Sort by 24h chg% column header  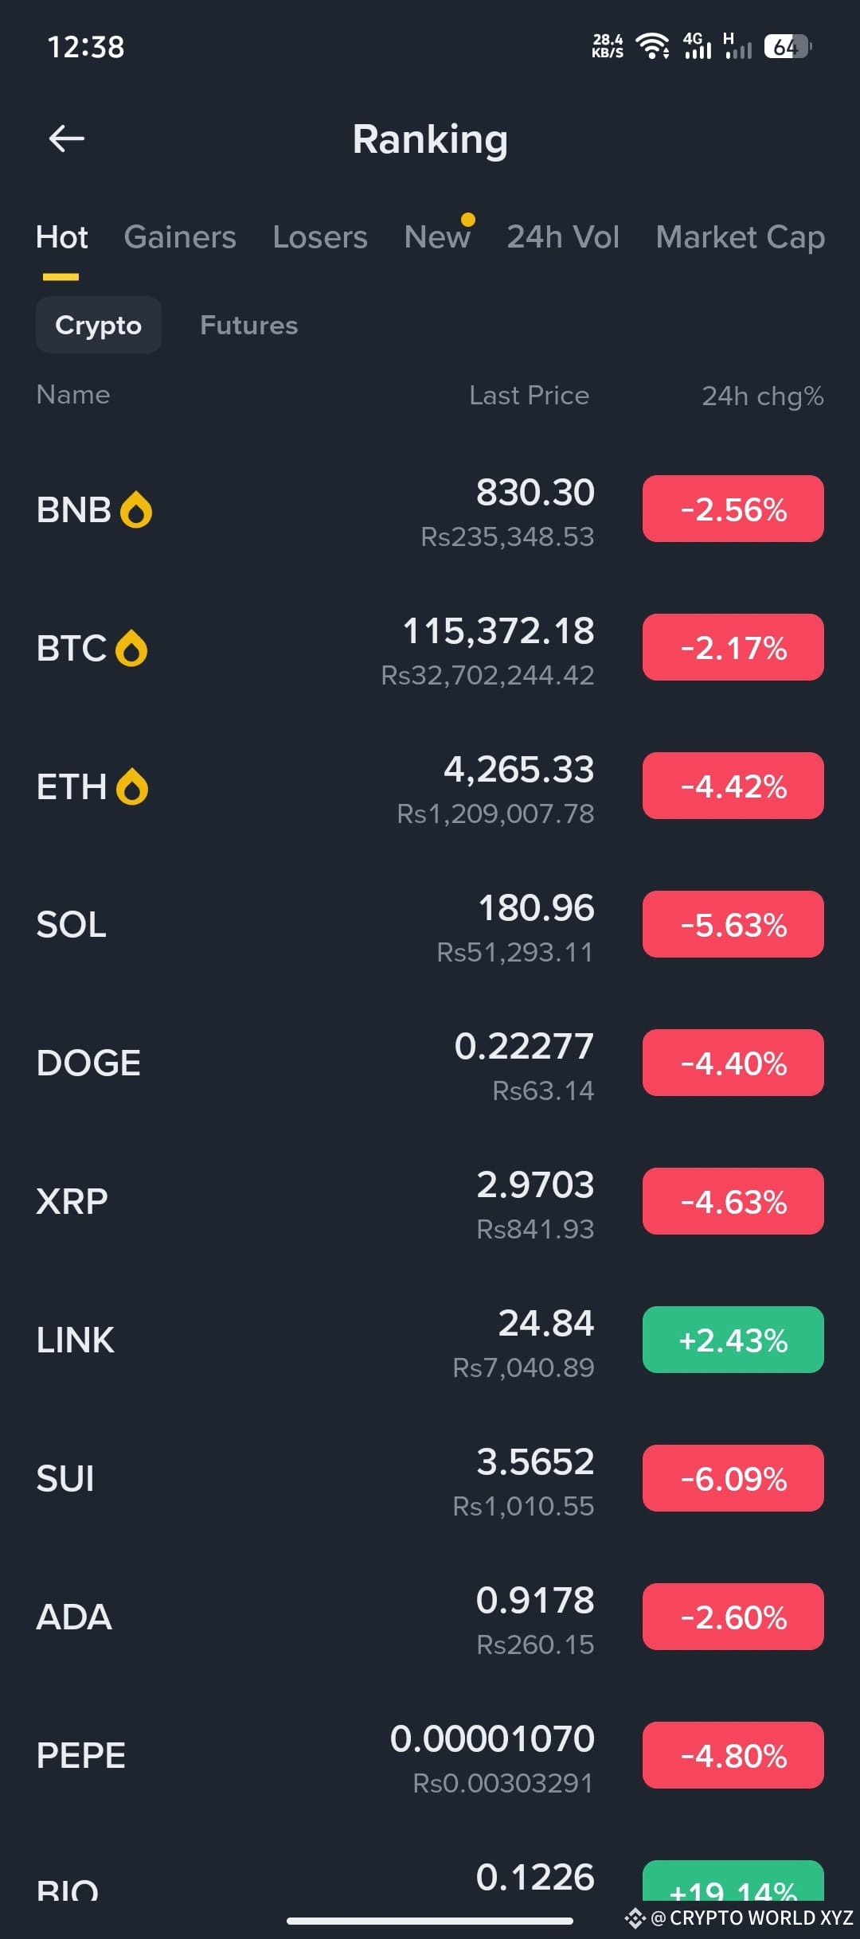pyautogui.click(x=763, y=396)
